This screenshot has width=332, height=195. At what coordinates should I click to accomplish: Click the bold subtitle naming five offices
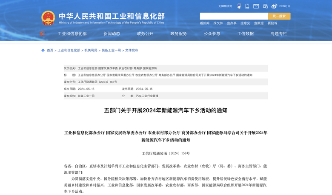(166, 136)
